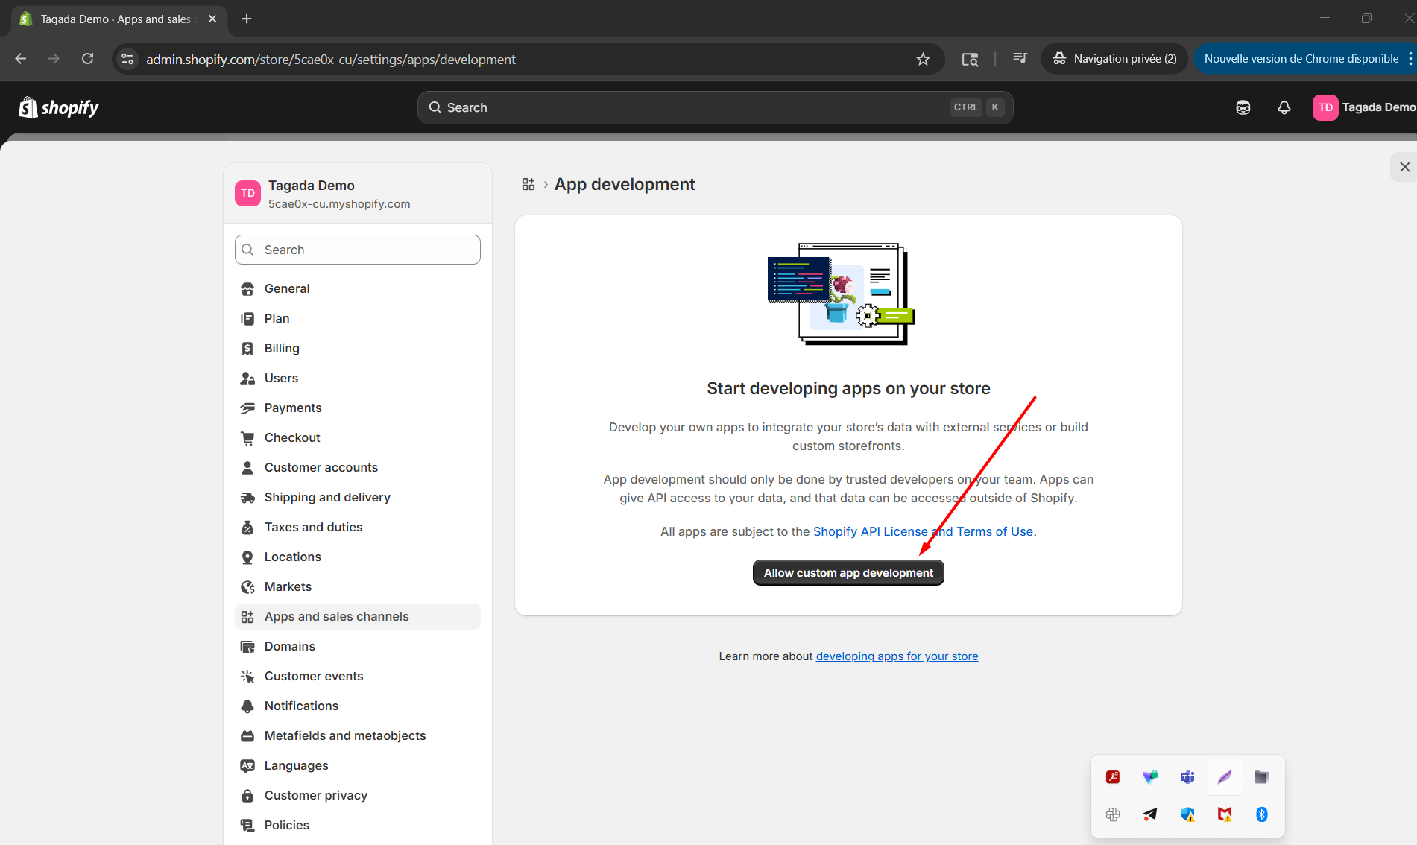Viewport: 1417px width, 845px height.
Task: Click the admin.shopify.com address bar URL
Action: point(330,59)
